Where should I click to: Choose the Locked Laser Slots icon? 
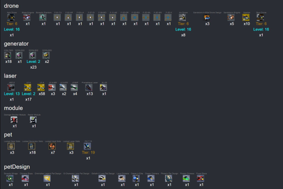[x=71, y=146]
